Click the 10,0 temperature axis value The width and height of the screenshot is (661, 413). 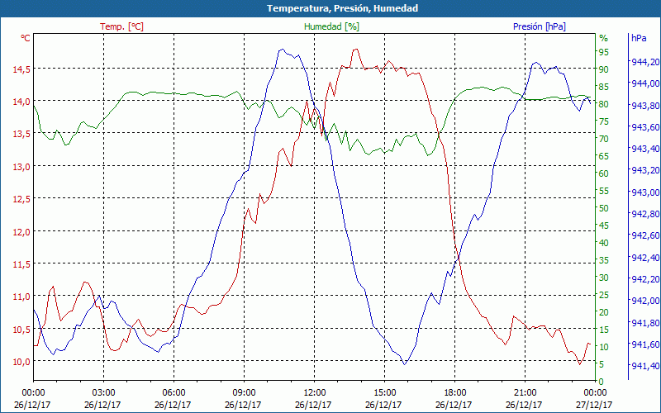click(x=21, y=362)
